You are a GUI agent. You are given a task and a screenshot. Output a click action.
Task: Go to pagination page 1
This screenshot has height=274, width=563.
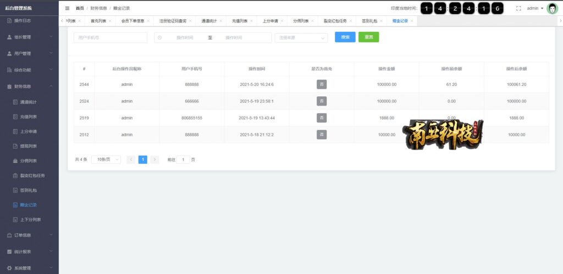pyautogui.click(x=142, y=160)
